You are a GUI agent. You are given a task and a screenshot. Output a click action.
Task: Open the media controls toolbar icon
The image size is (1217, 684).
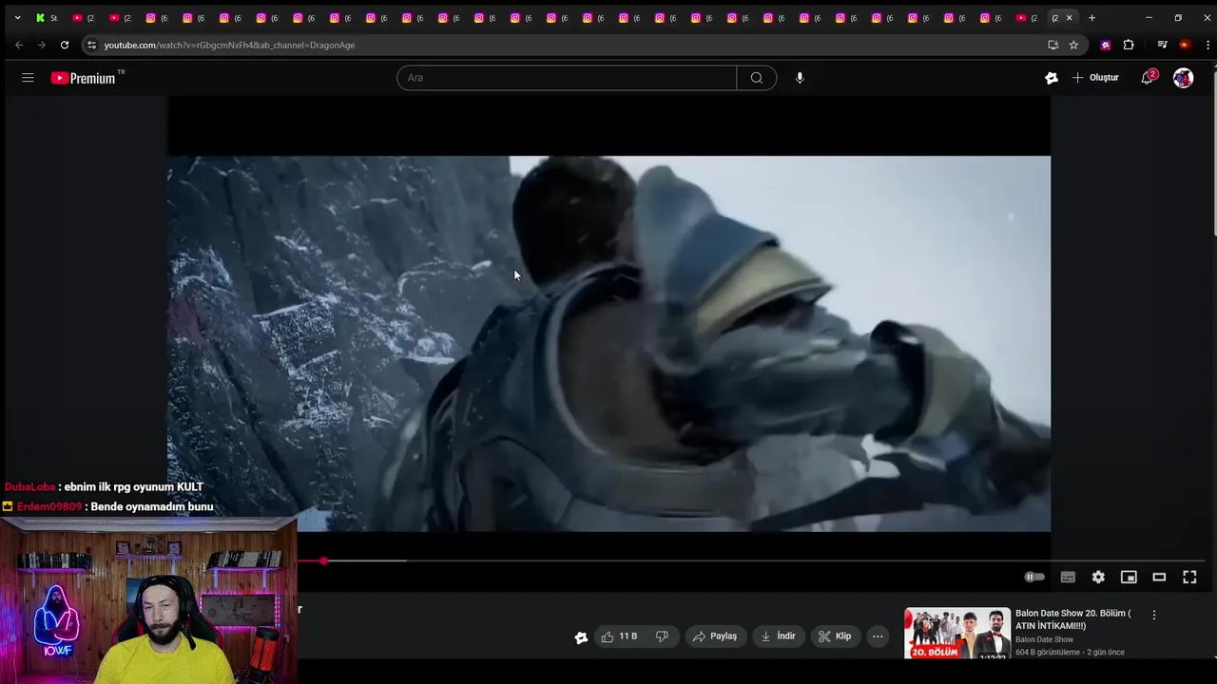[x=1162, y=45]
